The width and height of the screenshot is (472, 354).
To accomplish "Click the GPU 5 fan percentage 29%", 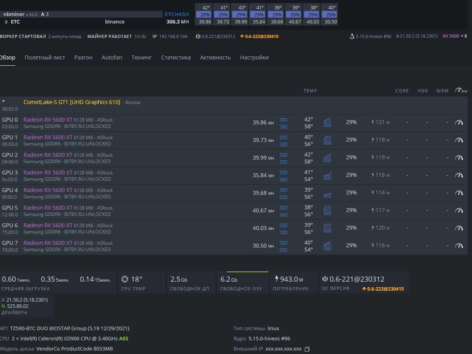I will (351, 210).
